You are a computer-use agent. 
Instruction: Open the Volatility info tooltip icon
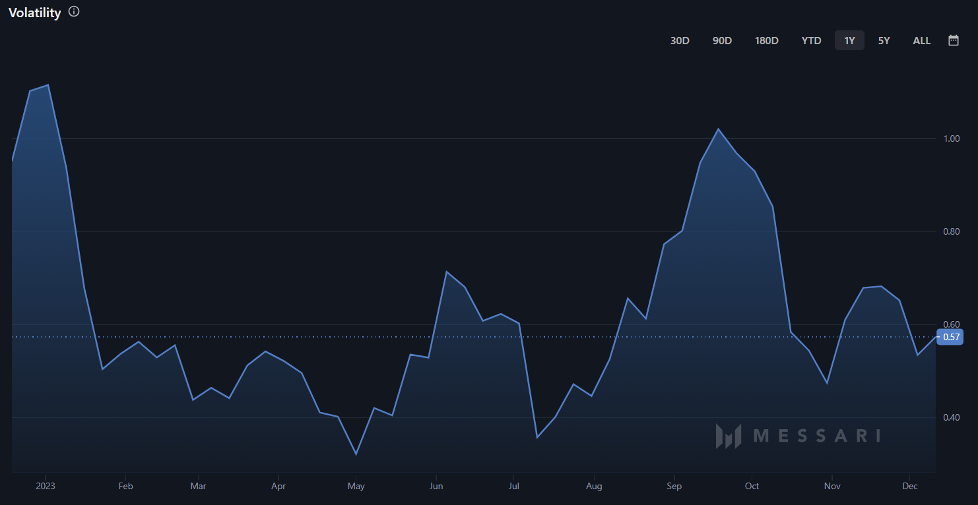[74, 11]
